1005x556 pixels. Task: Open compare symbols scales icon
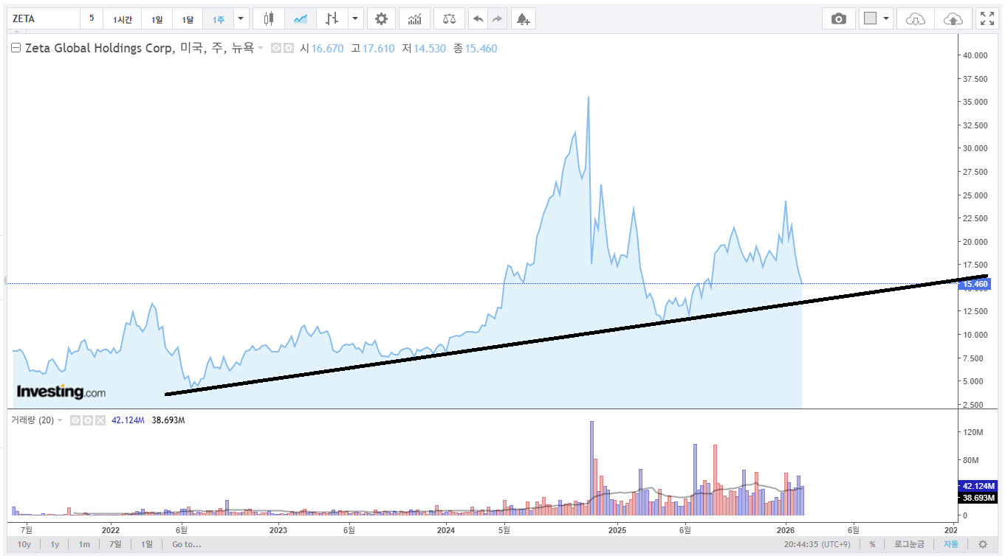(x=449, y=19)
